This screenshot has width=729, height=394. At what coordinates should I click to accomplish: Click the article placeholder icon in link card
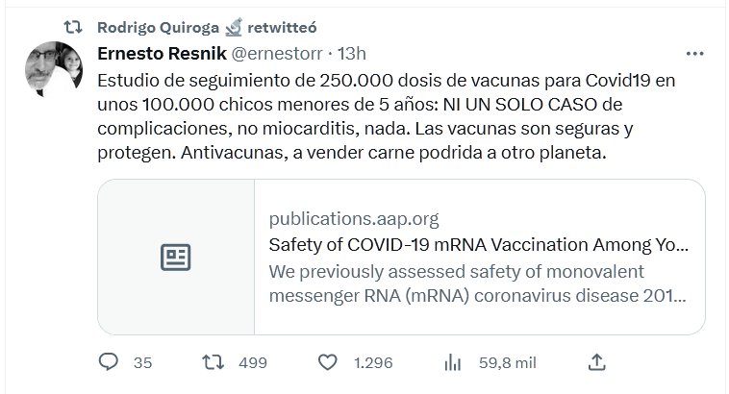point(175,257)
